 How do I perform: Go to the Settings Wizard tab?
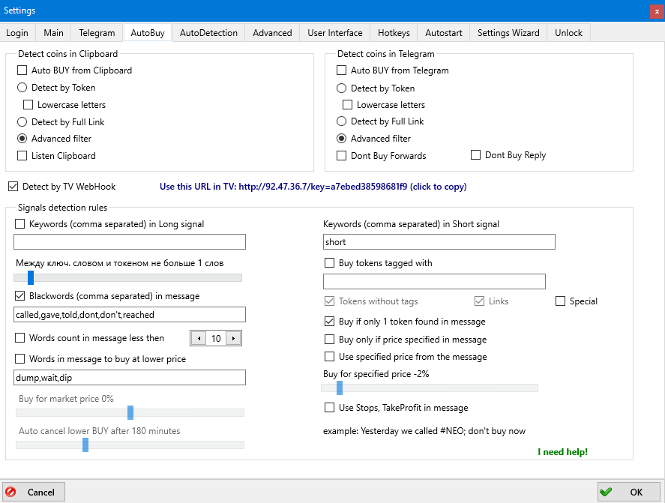click(508, 33)
